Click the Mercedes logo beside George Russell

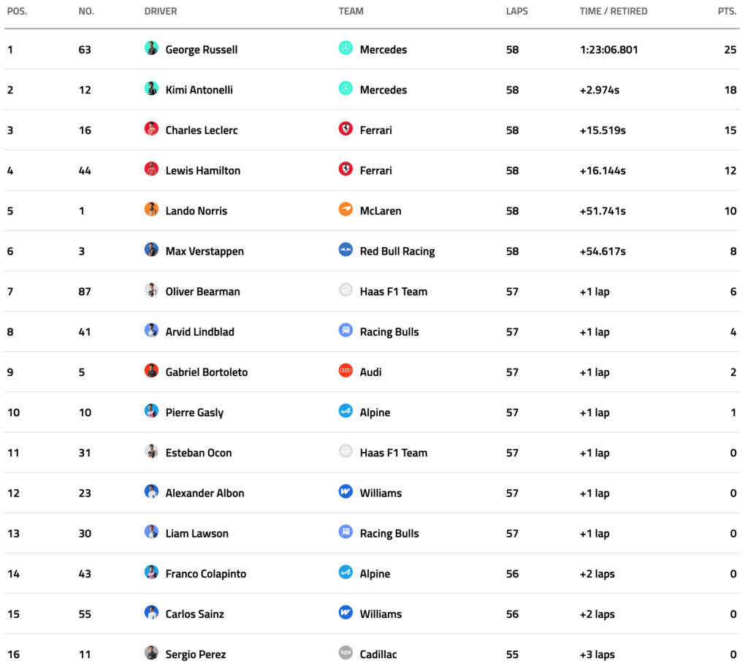click(x=346, y=48)
